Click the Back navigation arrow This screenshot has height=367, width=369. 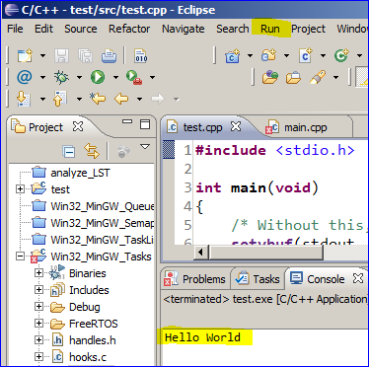click(x=121, y=99)
